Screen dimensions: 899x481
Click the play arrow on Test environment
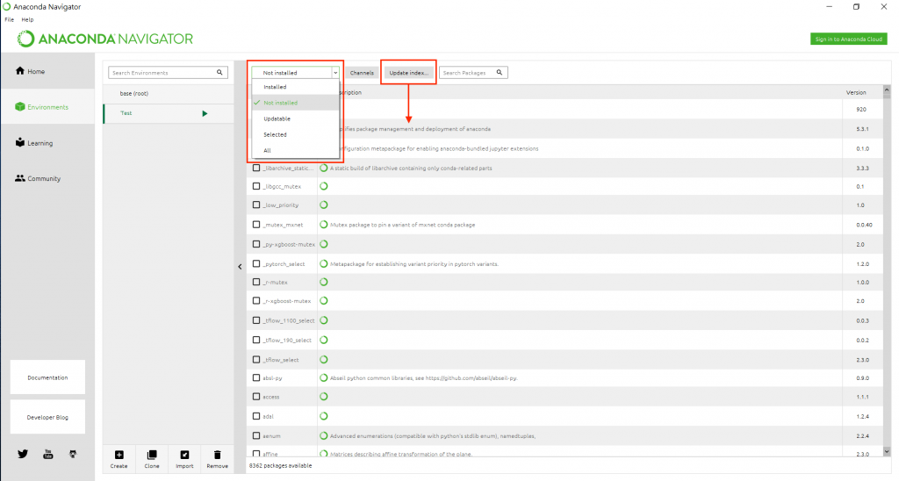pos(205,113)
